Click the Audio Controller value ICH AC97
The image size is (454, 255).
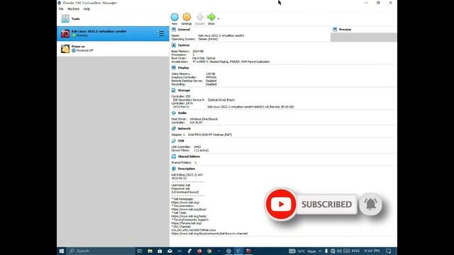[x=196, y=123]
